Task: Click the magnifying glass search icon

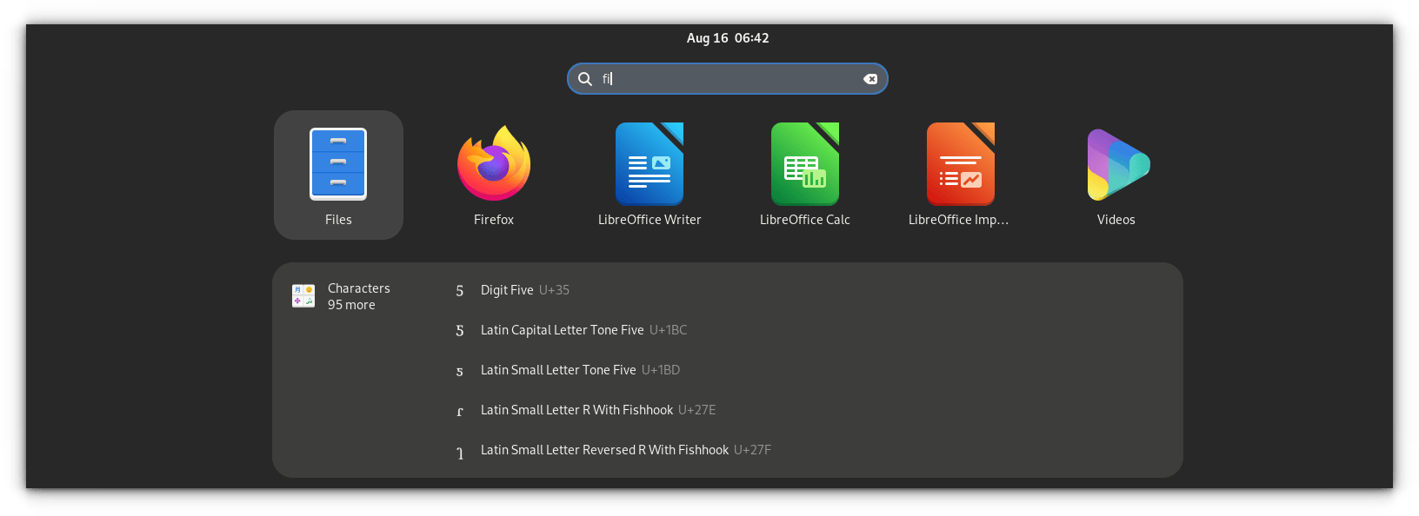Action: coord(585,79)
